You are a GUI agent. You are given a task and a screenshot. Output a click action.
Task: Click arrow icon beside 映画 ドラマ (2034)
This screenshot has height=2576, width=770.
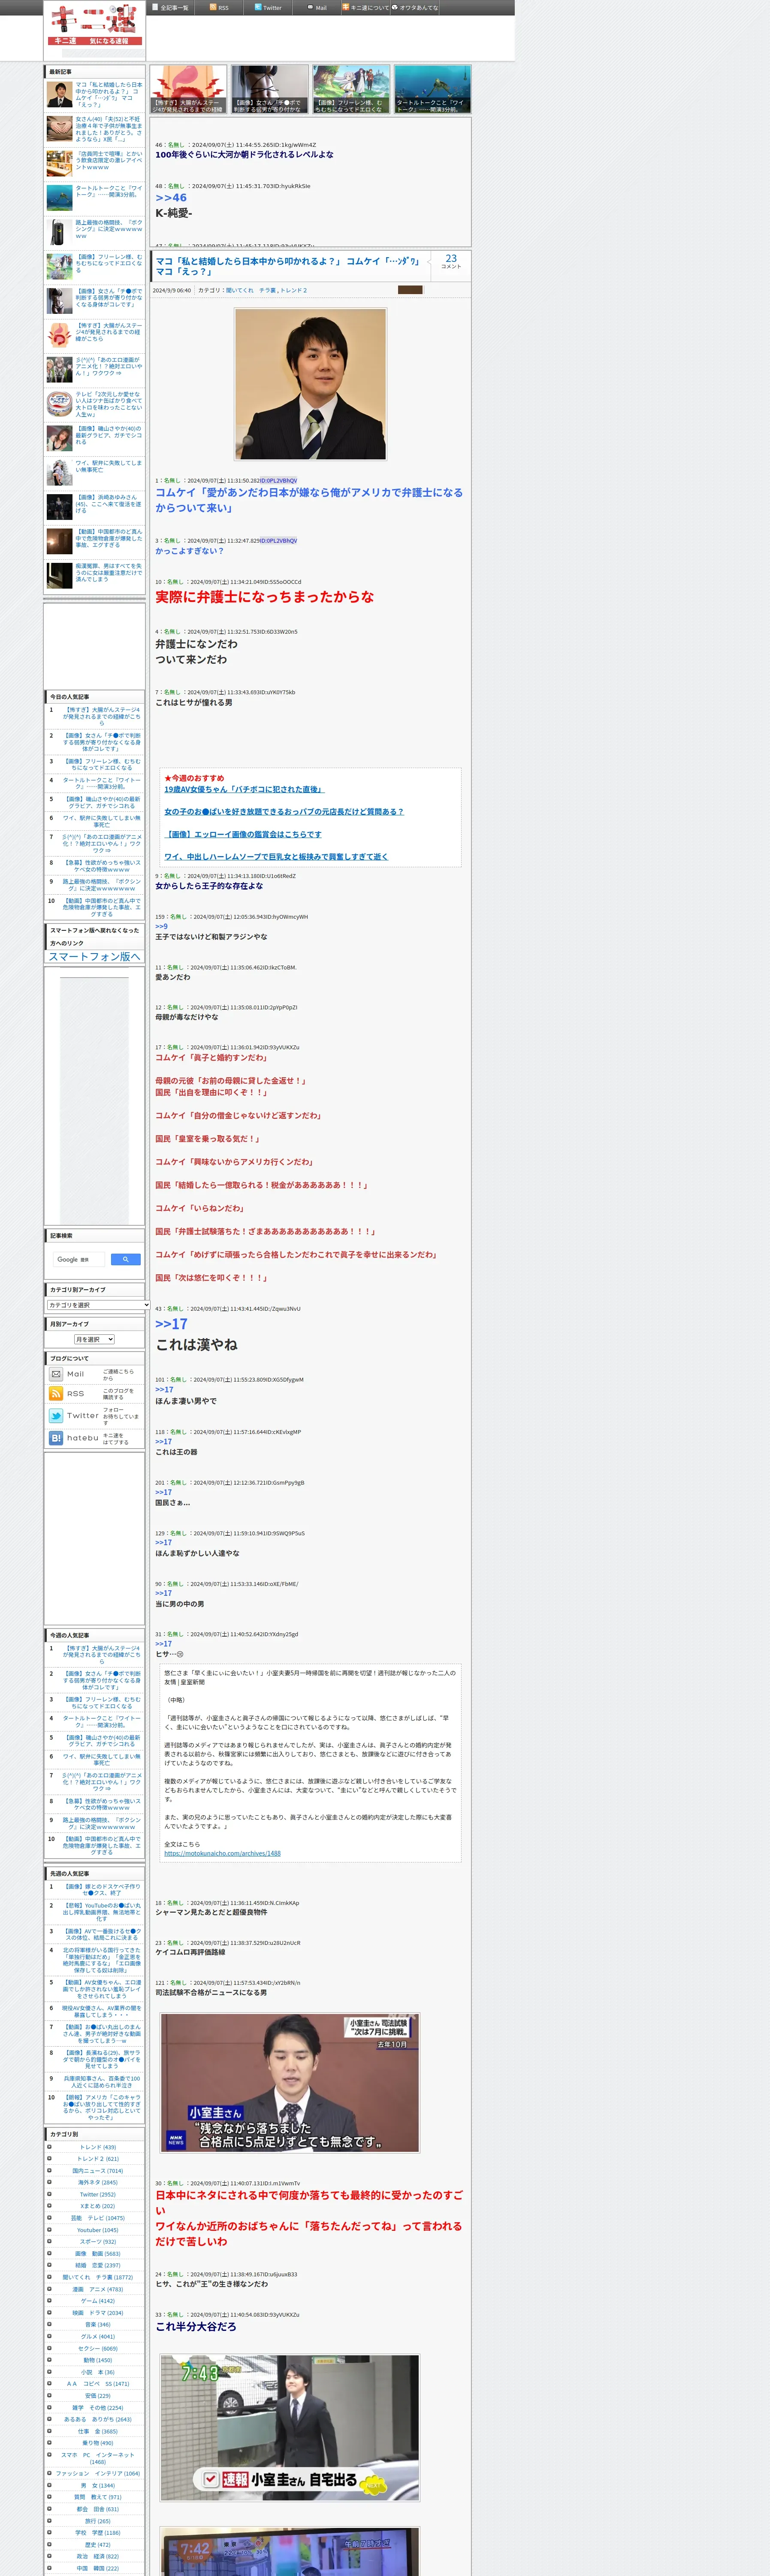49,2313
